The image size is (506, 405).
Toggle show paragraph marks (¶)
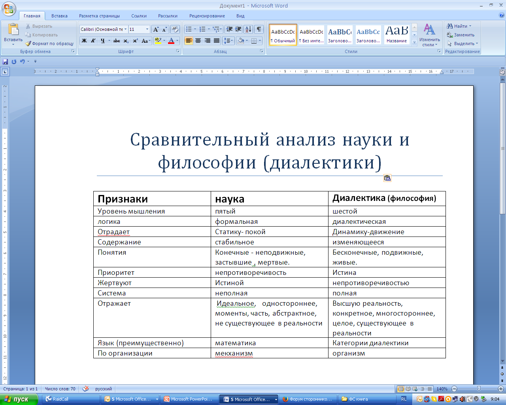coord(259,29)
